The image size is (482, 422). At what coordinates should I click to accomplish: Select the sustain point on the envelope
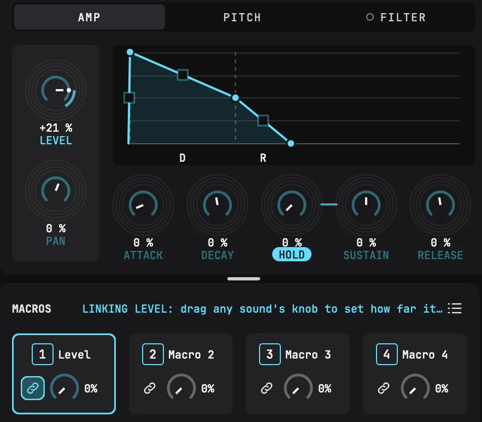click(x=236, y=98)
